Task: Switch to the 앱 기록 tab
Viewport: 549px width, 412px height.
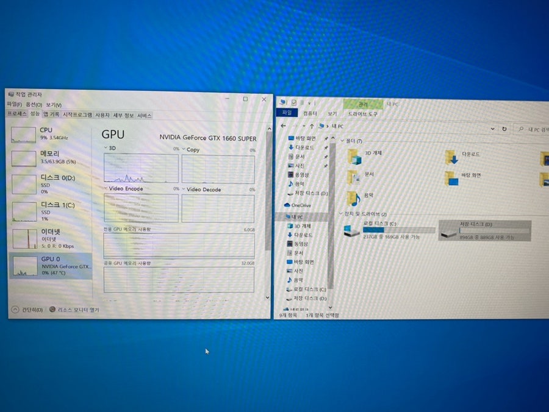Action: tap(51, 114)
